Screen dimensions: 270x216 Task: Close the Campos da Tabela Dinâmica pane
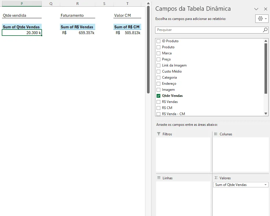(266, 9)
